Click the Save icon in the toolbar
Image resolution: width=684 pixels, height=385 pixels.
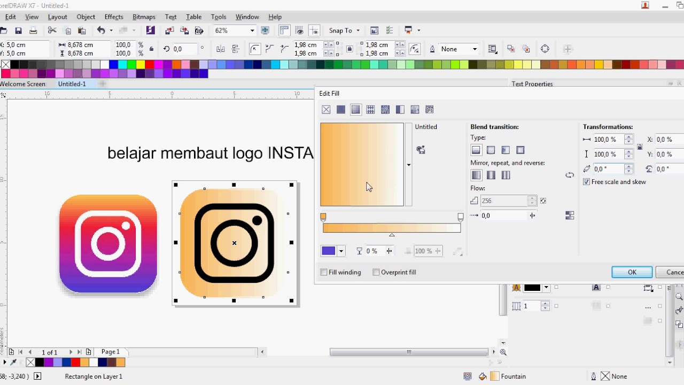point(18,30)
